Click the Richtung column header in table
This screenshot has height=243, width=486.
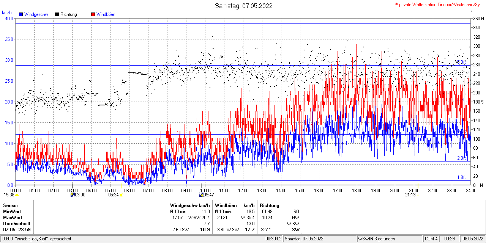click(x=270, y=205)
